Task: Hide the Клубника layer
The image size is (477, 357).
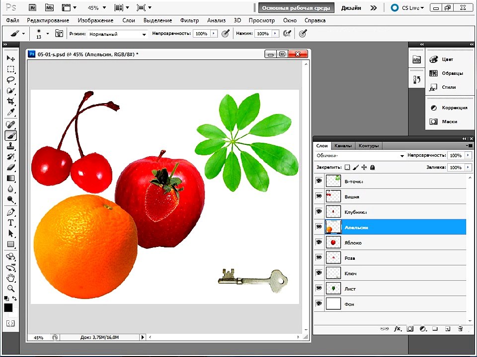Action: 319,212
